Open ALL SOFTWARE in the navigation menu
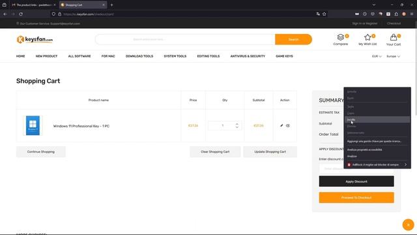417x235 pixels. 79,56
